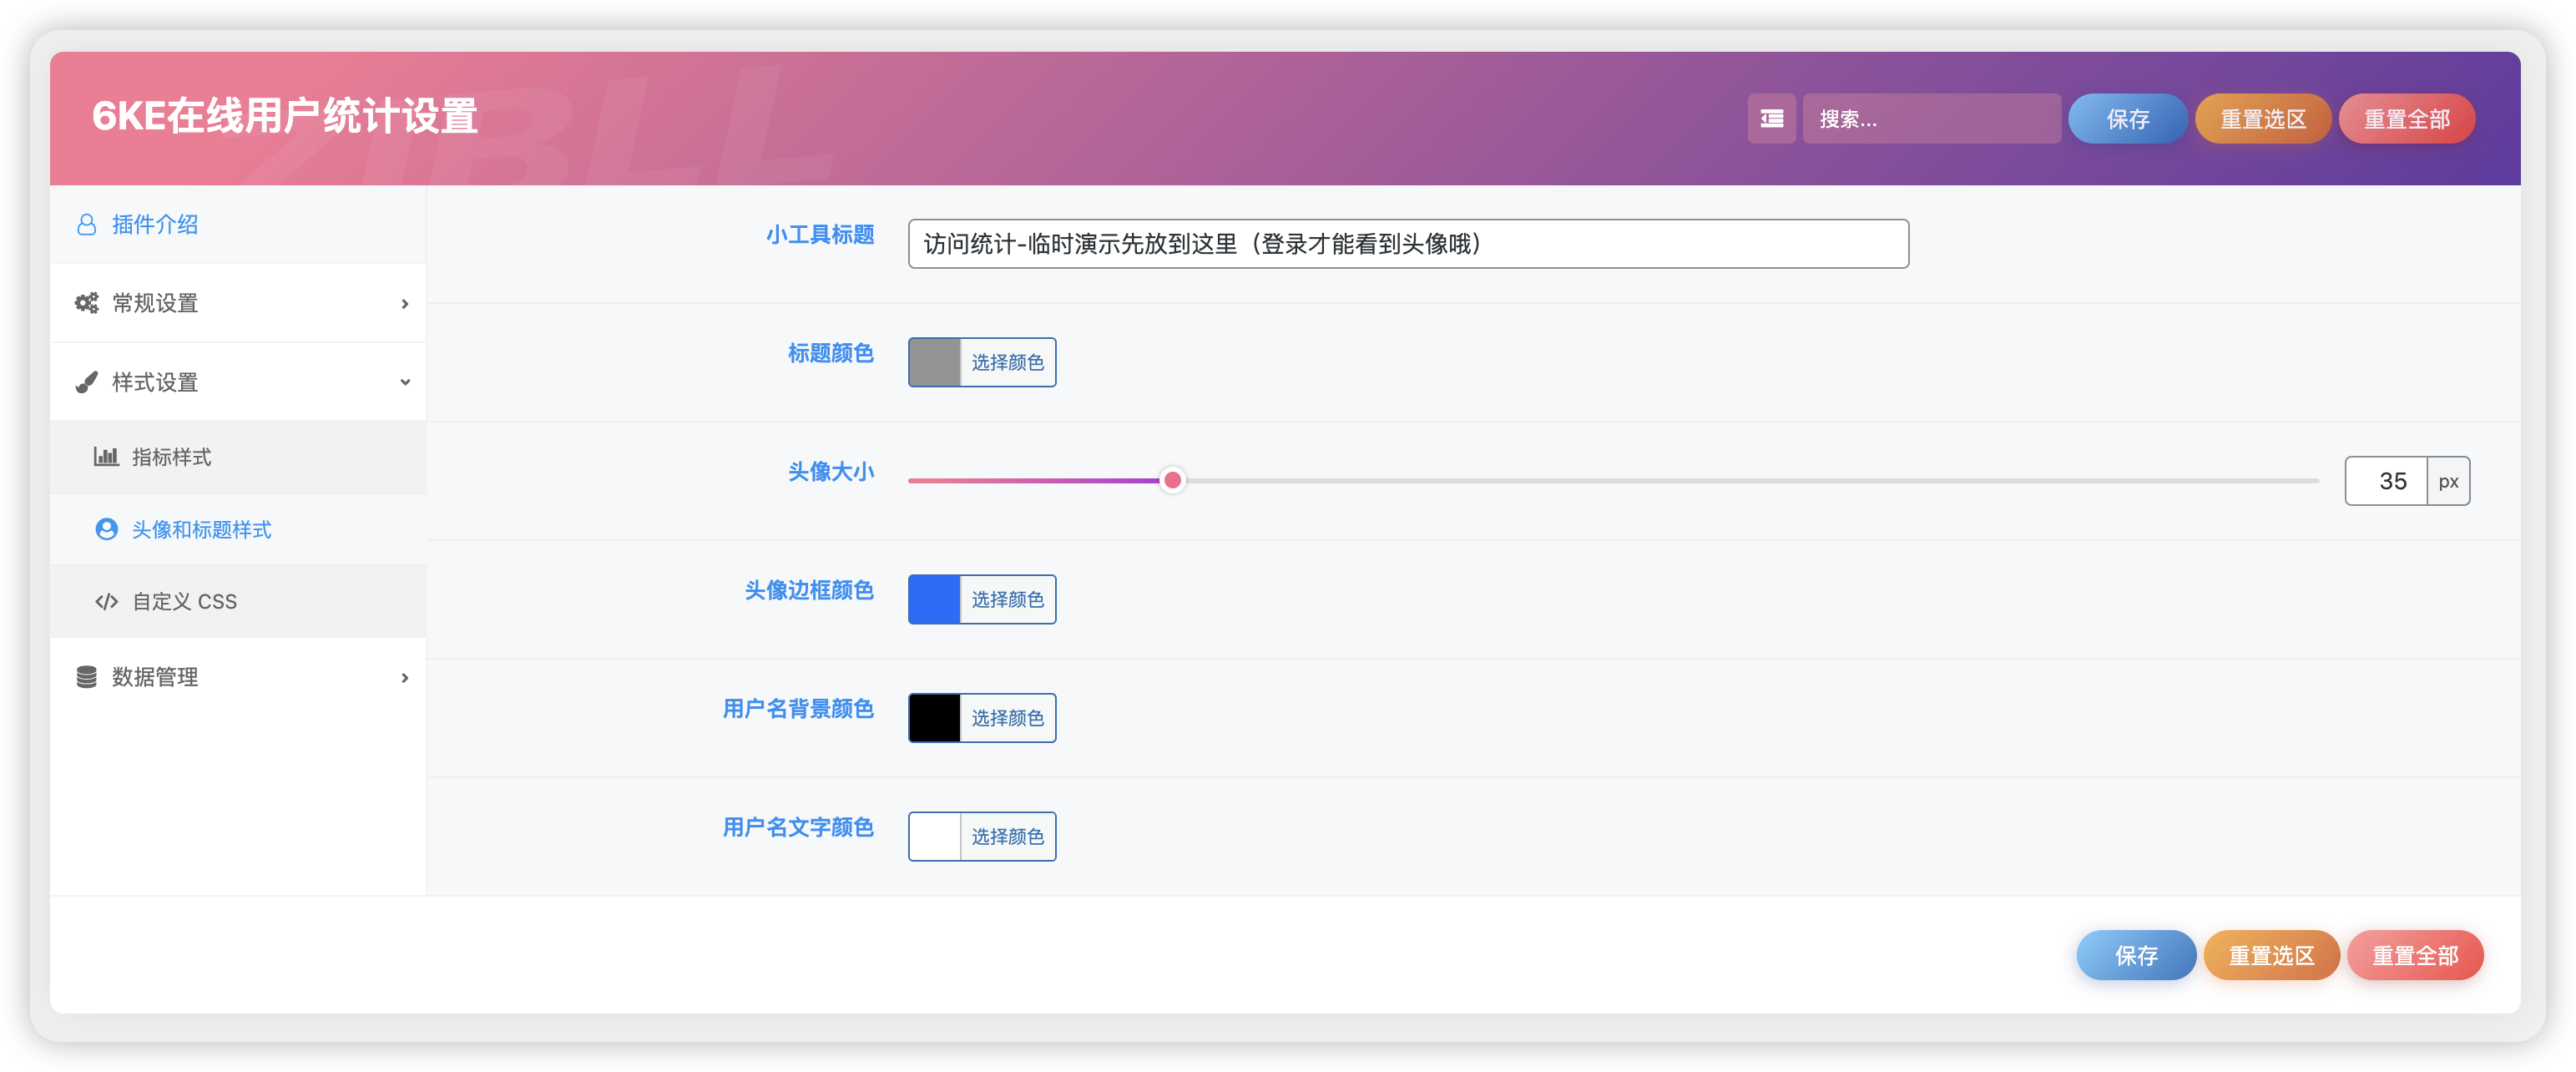Click the blue 头像边框颜色 color swatch
This screenshot has width=2576, height=1072.
(x=934, y=599)
